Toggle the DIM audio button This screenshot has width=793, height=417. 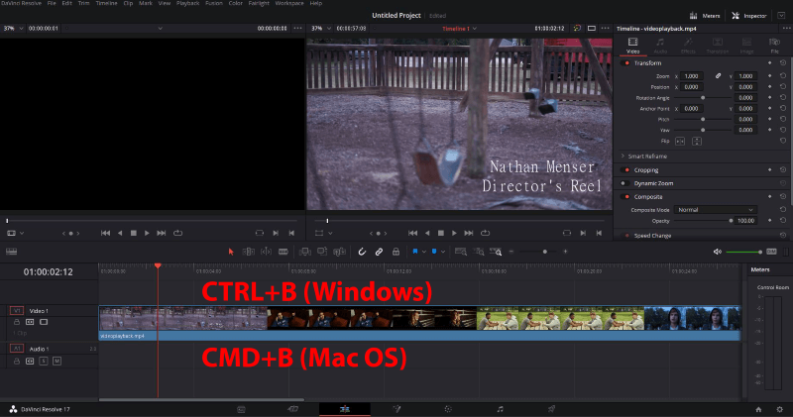click(771, 252)
